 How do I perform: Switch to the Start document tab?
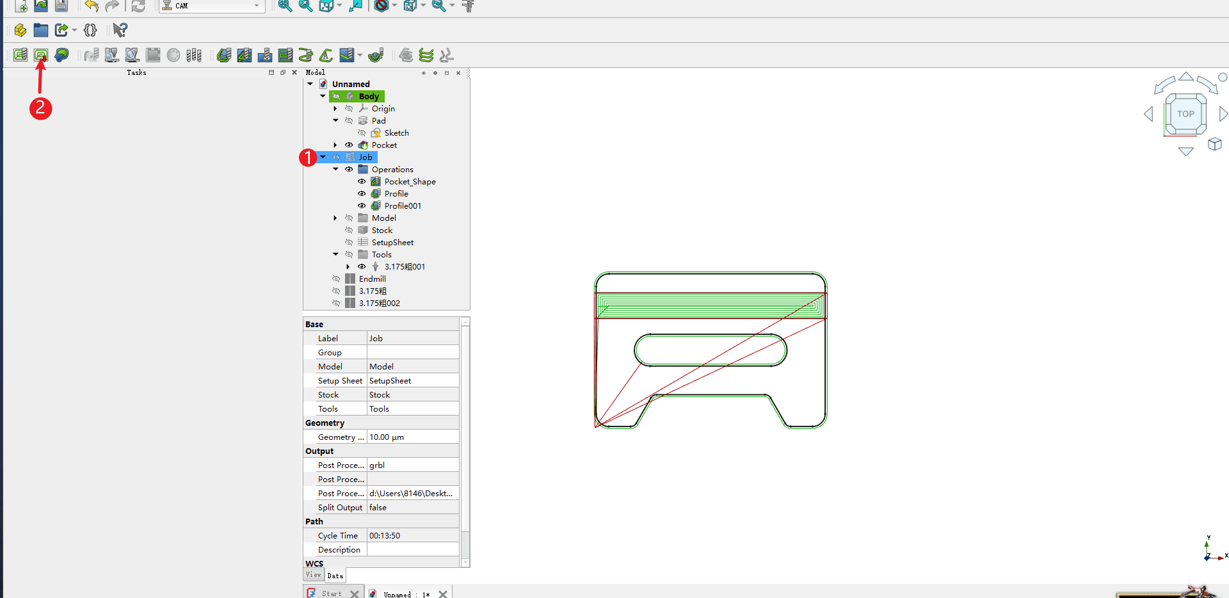[x=332, y=594]
